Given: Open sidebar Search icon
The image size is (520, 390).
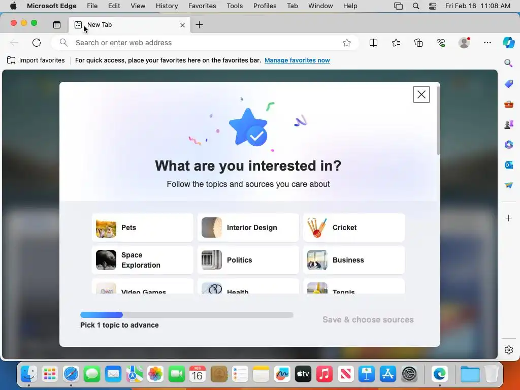Looking at the screenshot, I should coord(508,63).
